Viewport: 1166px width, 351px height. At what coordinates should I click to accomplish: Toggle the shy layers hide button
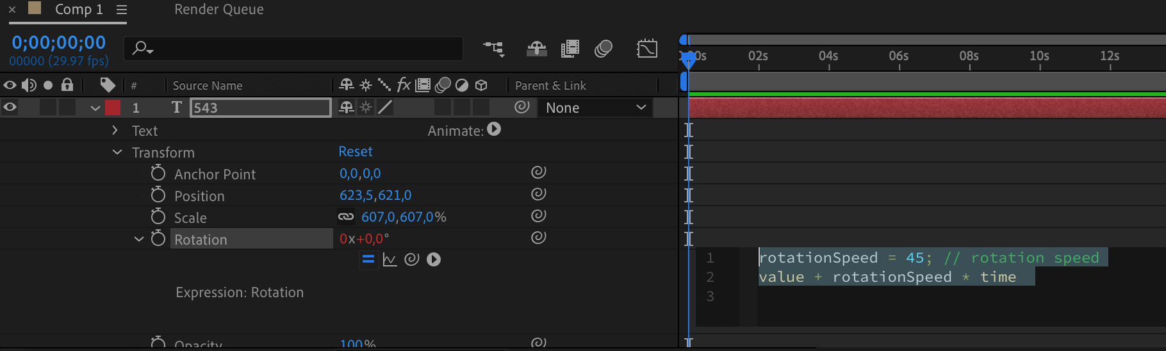point(536,49)
